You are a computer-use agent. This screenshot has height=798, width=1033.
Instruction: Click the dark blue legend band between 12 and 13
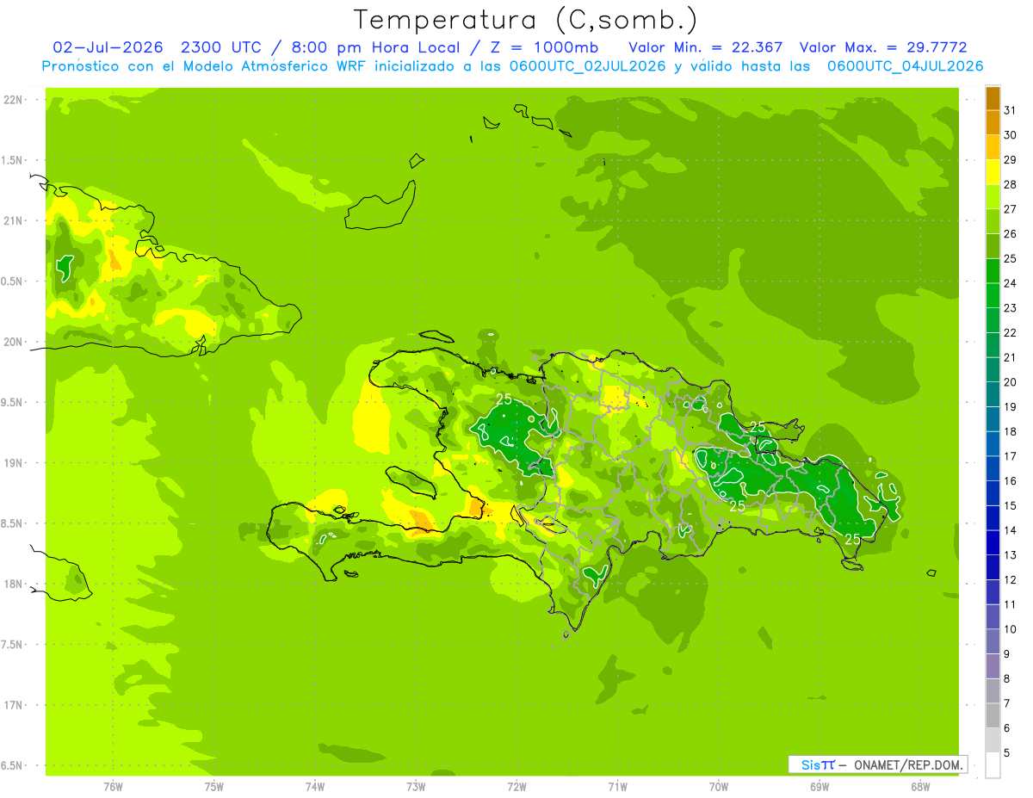[x=993, y=567]
